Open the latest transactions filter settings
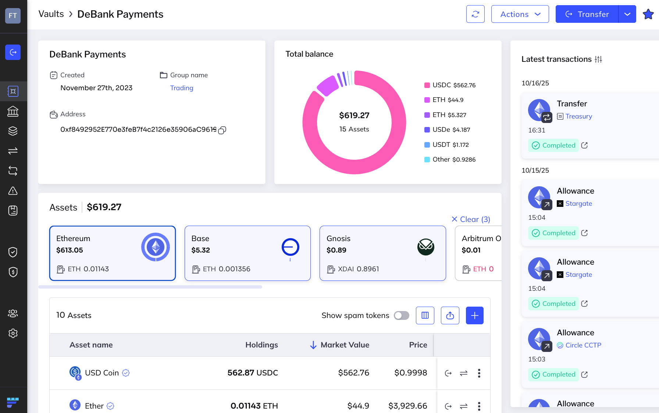The height and width of the screenshot is (413, 659). pyautogui.click(x=598, y=59)
